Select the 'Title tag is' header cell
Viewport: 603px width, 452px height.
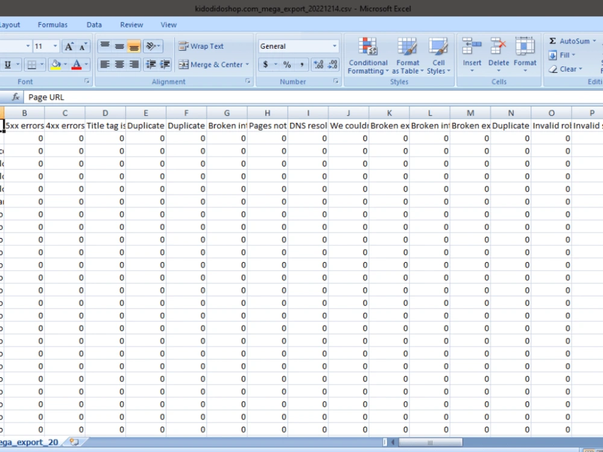(106, 126)
